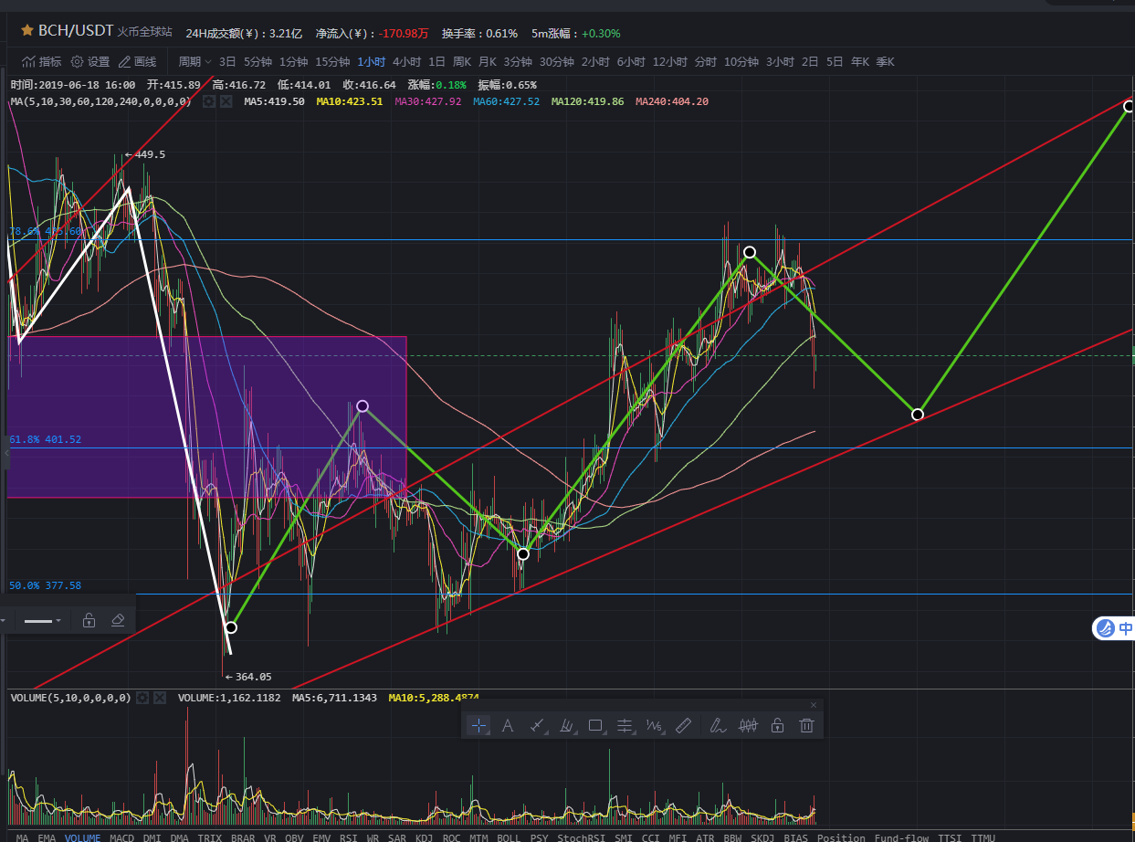Select the trend line drawing tool
Viewport: 1135px width, 842px height.
pyautogui.click(x=537, y=726)
